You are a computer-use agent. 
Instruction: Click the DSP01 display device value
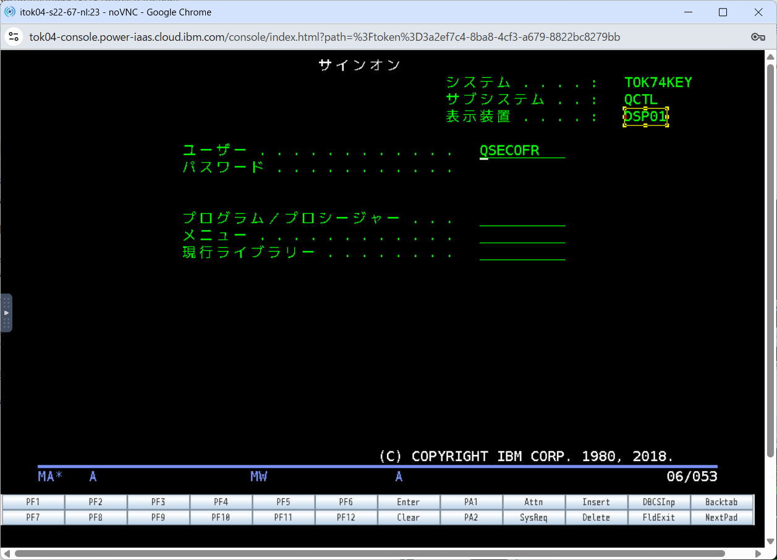(x=645, y=117)
